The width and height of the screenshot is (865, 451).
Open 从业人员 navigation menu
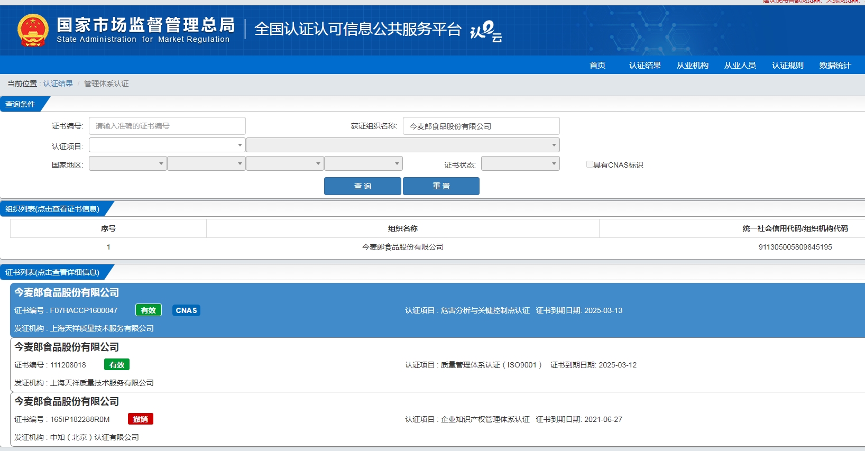tap(740, 65)
